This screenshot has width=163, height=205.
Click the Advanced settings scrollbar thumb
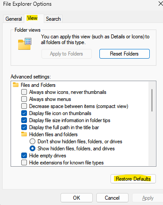tap(152, 100)
